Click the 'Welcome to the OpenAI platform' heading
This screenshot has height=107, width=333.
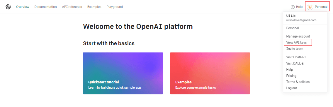click(138, 27)
